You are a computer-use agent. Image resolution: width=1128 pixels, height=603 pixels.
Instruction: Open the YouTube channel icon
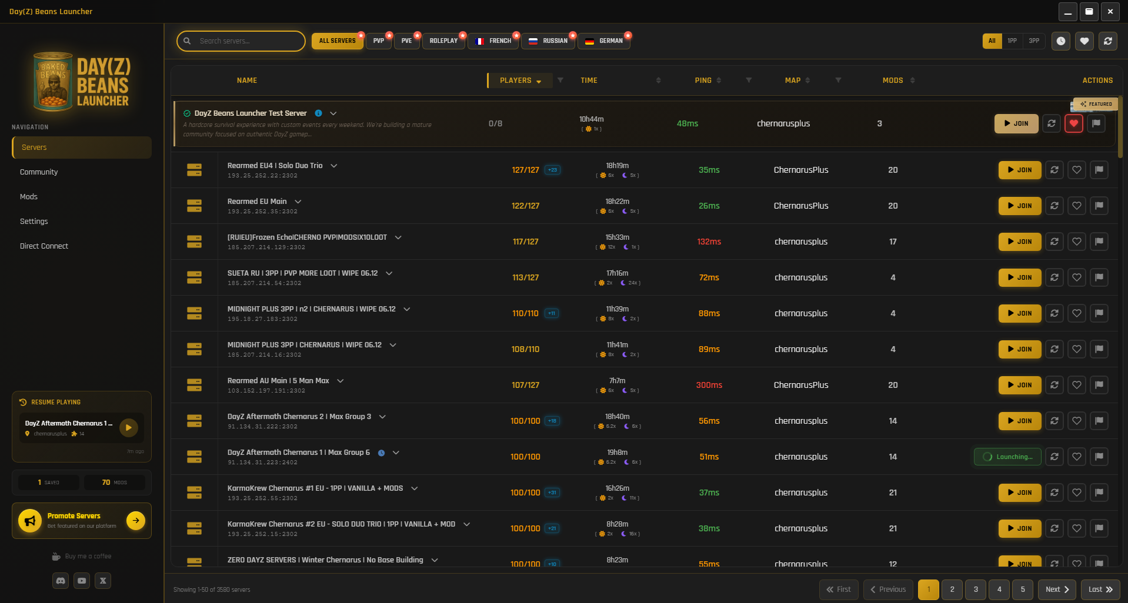(x=82, y=581)
